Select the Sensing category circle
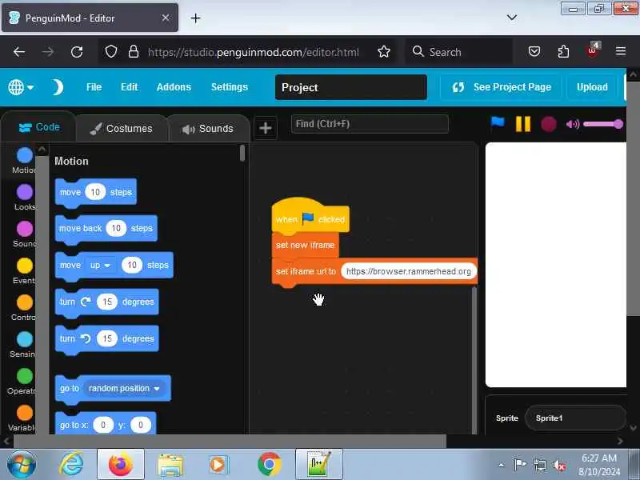This screenshot has width=640, height=480. [x=25, y=339]
